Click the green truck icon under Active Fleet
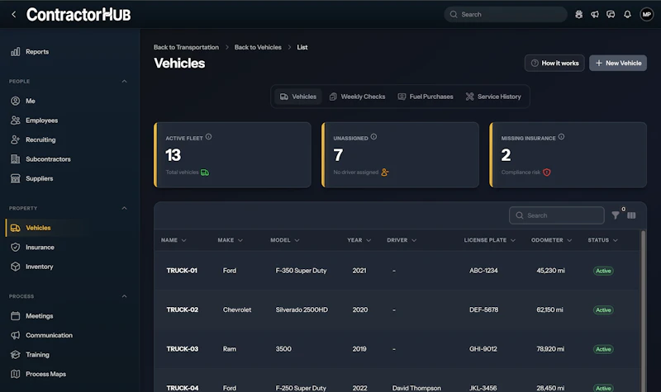 [x=205, y=172]
